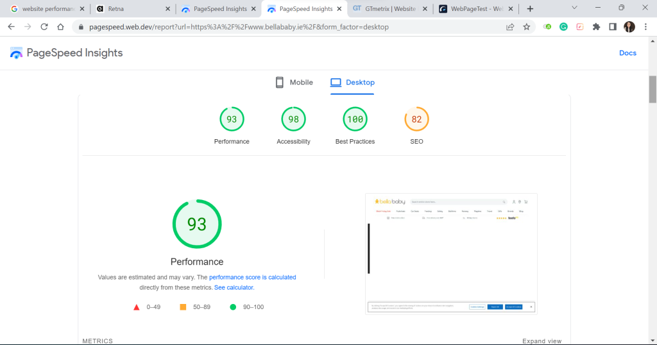Open the tab search dropdown arrow

(574, 8)
